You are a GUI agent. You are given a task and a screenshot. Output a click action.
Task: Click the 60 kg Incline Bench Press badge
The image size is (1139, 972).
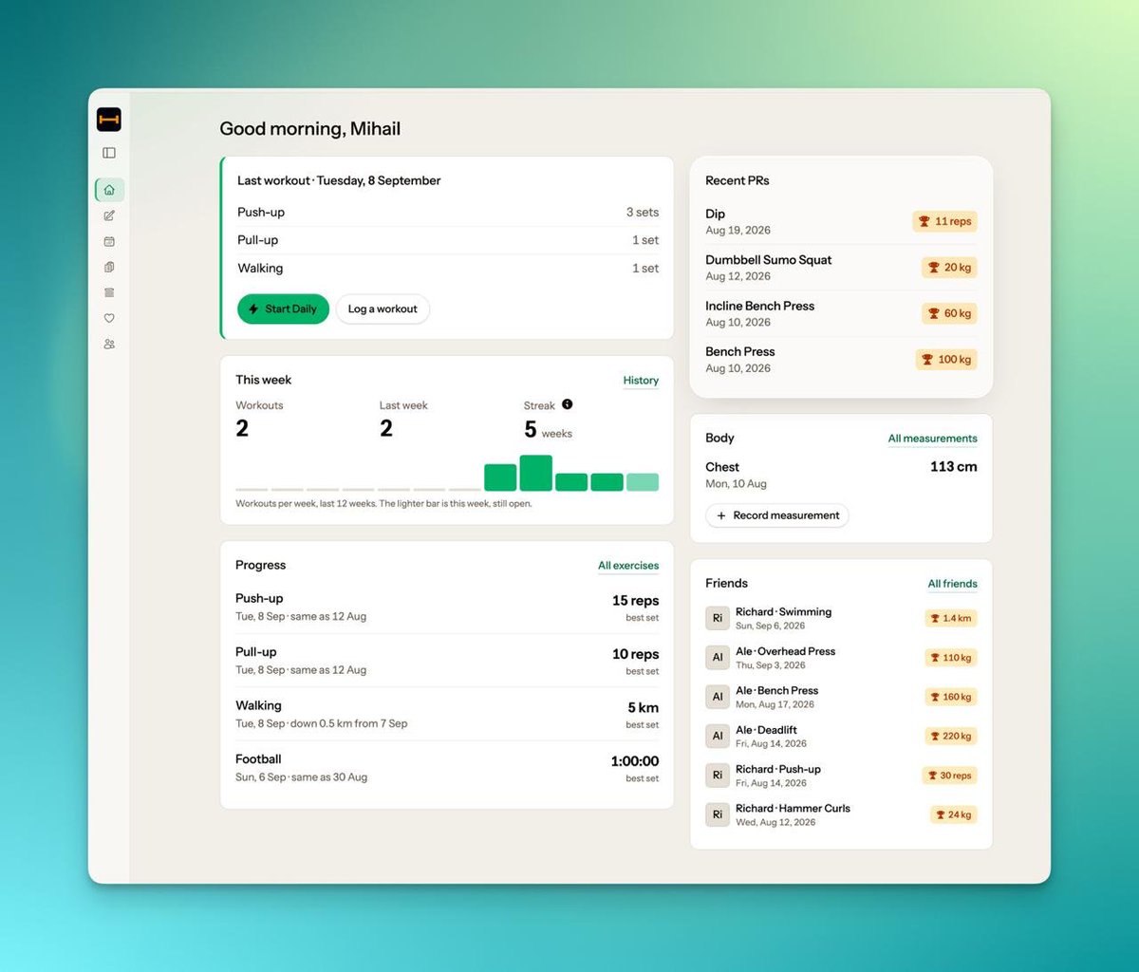[x=949, y=313]
